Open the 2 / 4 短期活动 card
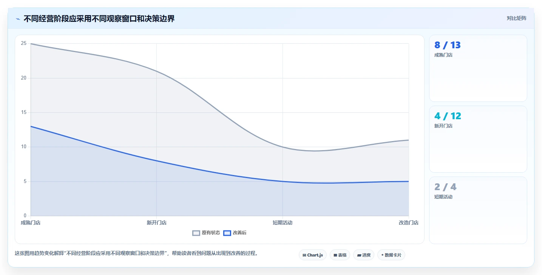This screenshot has width=542, height=275. coord(478,210)
